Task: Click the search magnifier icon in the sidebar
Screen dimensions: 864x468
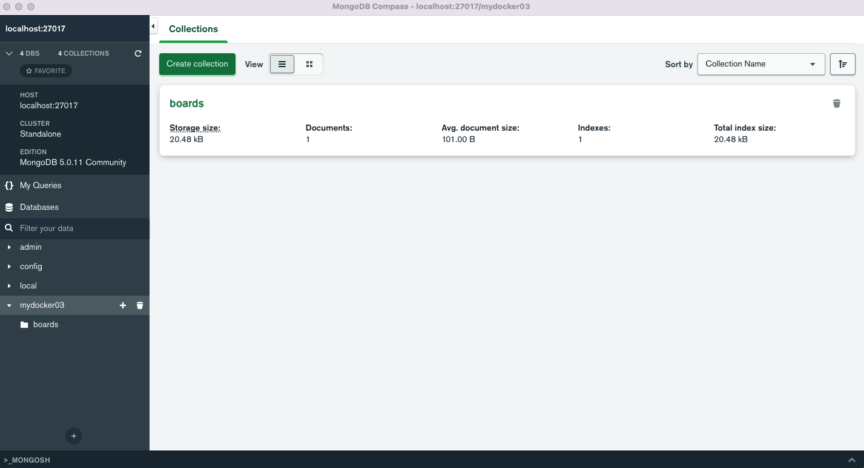Action: pyautogui.click(x=9, y=228)
